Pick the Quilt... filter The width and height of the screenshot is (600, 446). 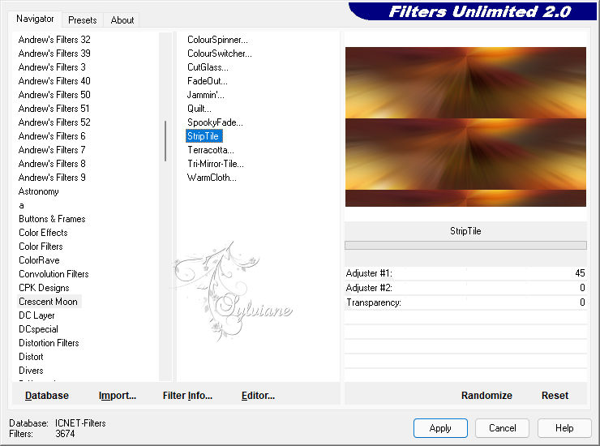[x=199, y=109]
